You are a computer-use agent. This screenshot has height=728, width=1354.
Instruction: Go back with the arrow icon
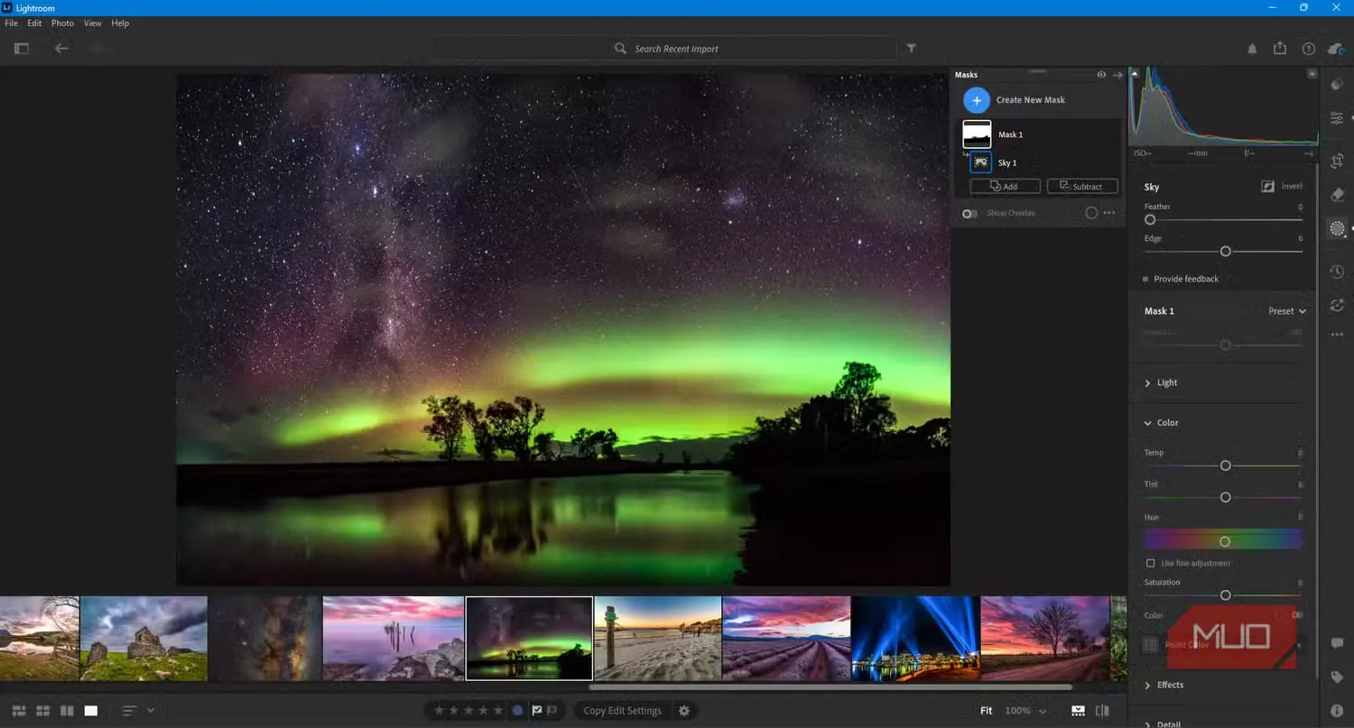61,49
